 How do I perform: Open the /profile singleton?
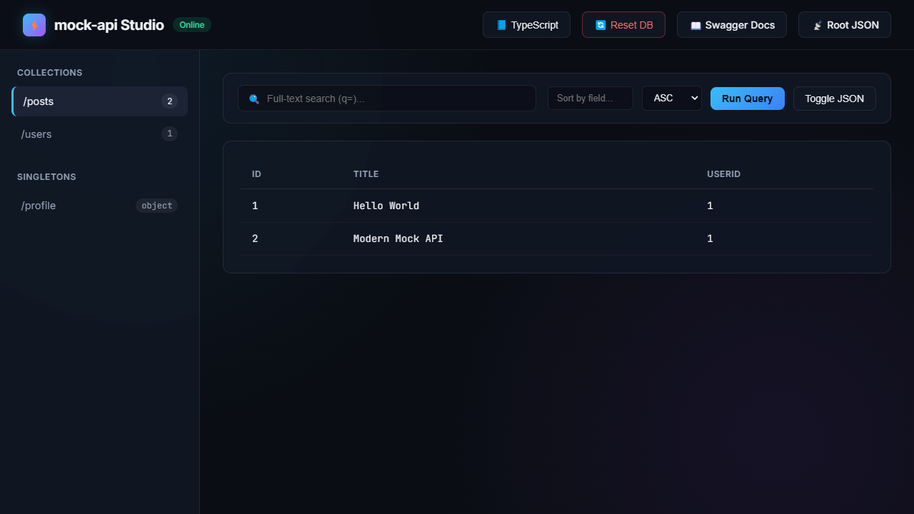click(100, 206)
